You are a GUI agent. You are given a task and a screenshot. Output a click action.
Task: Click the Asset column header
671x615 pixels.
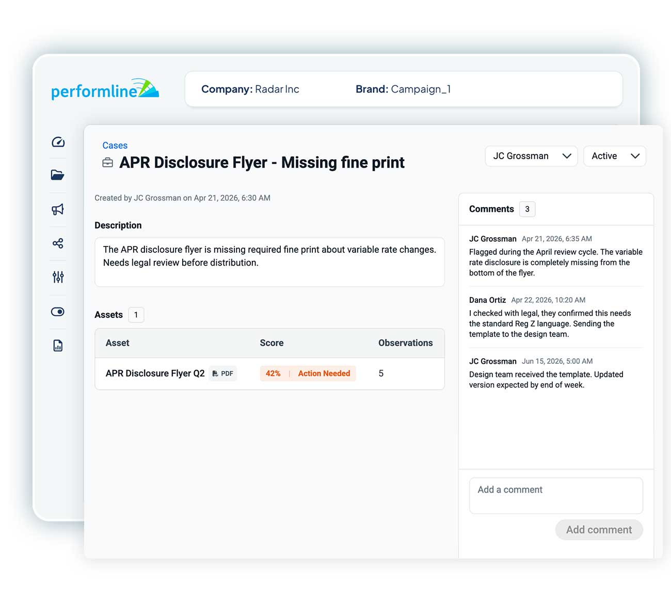click(x=118, y=343)
